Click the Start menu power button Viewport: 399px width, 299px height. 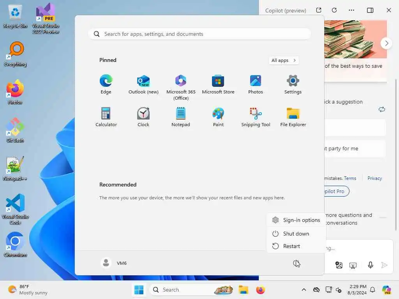(296, 263)
